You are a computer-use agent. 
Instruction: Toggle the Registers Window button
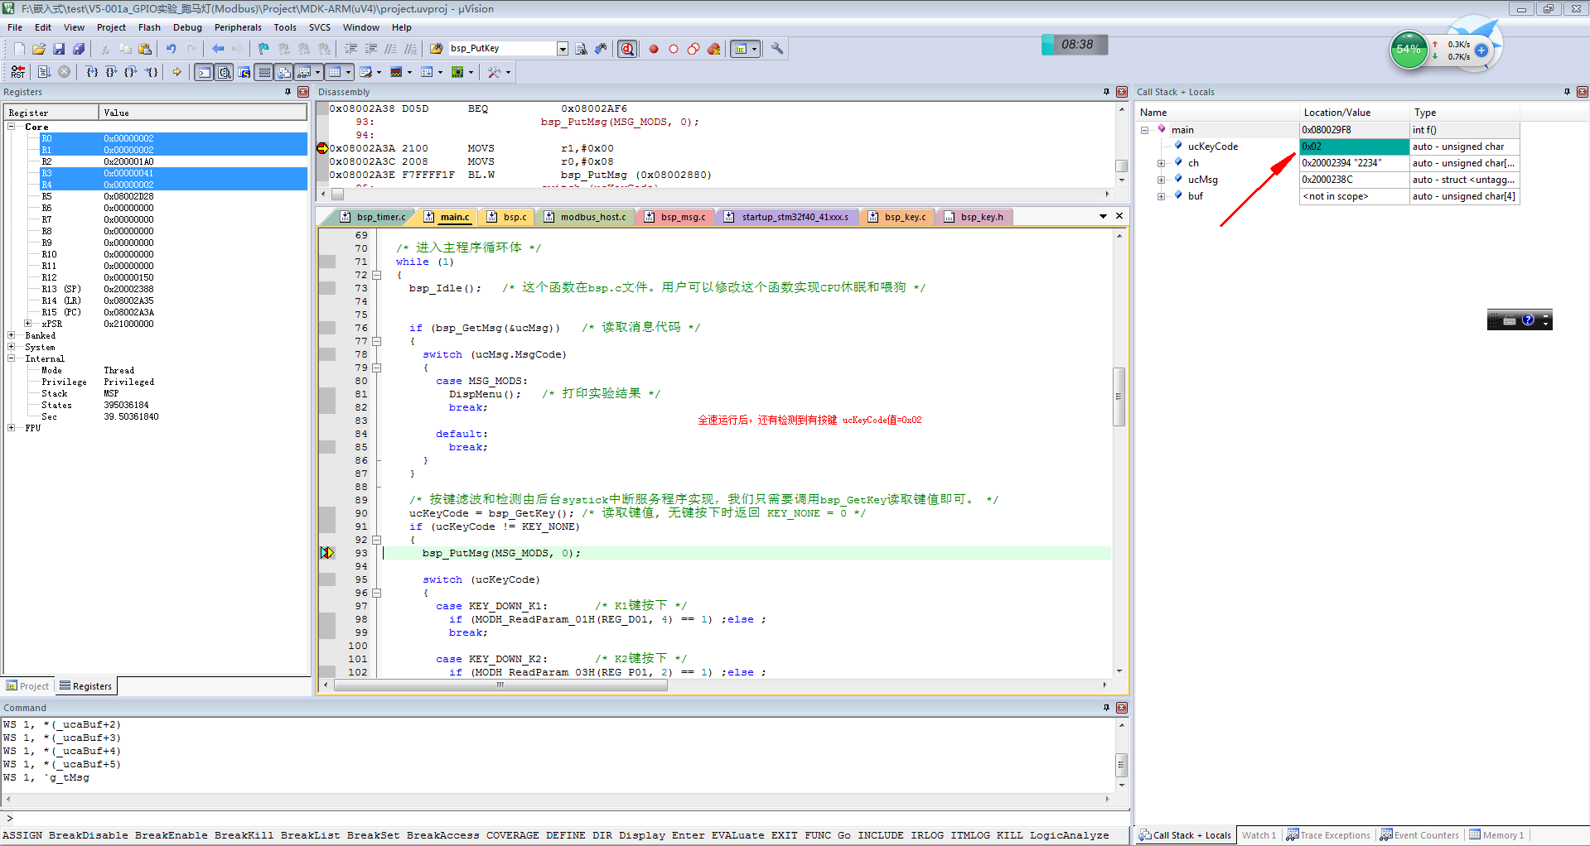[x=264, y=72]
